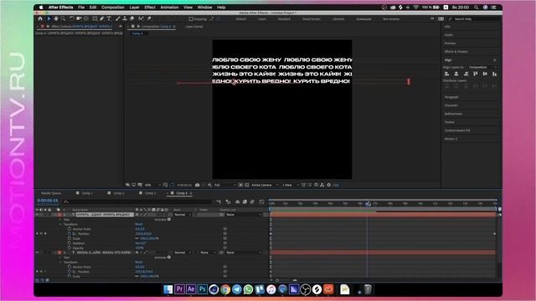Click Align Left icon in Align panel
This screenshot has height=301, width=536.
(446, 74)
